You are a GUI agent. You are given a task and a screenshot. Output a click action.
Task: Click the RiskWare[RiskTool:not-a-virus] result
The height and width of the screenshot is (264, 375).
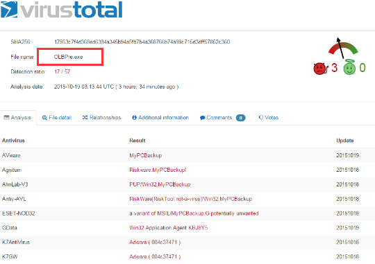pyautogui.click(x=191, y=199)
